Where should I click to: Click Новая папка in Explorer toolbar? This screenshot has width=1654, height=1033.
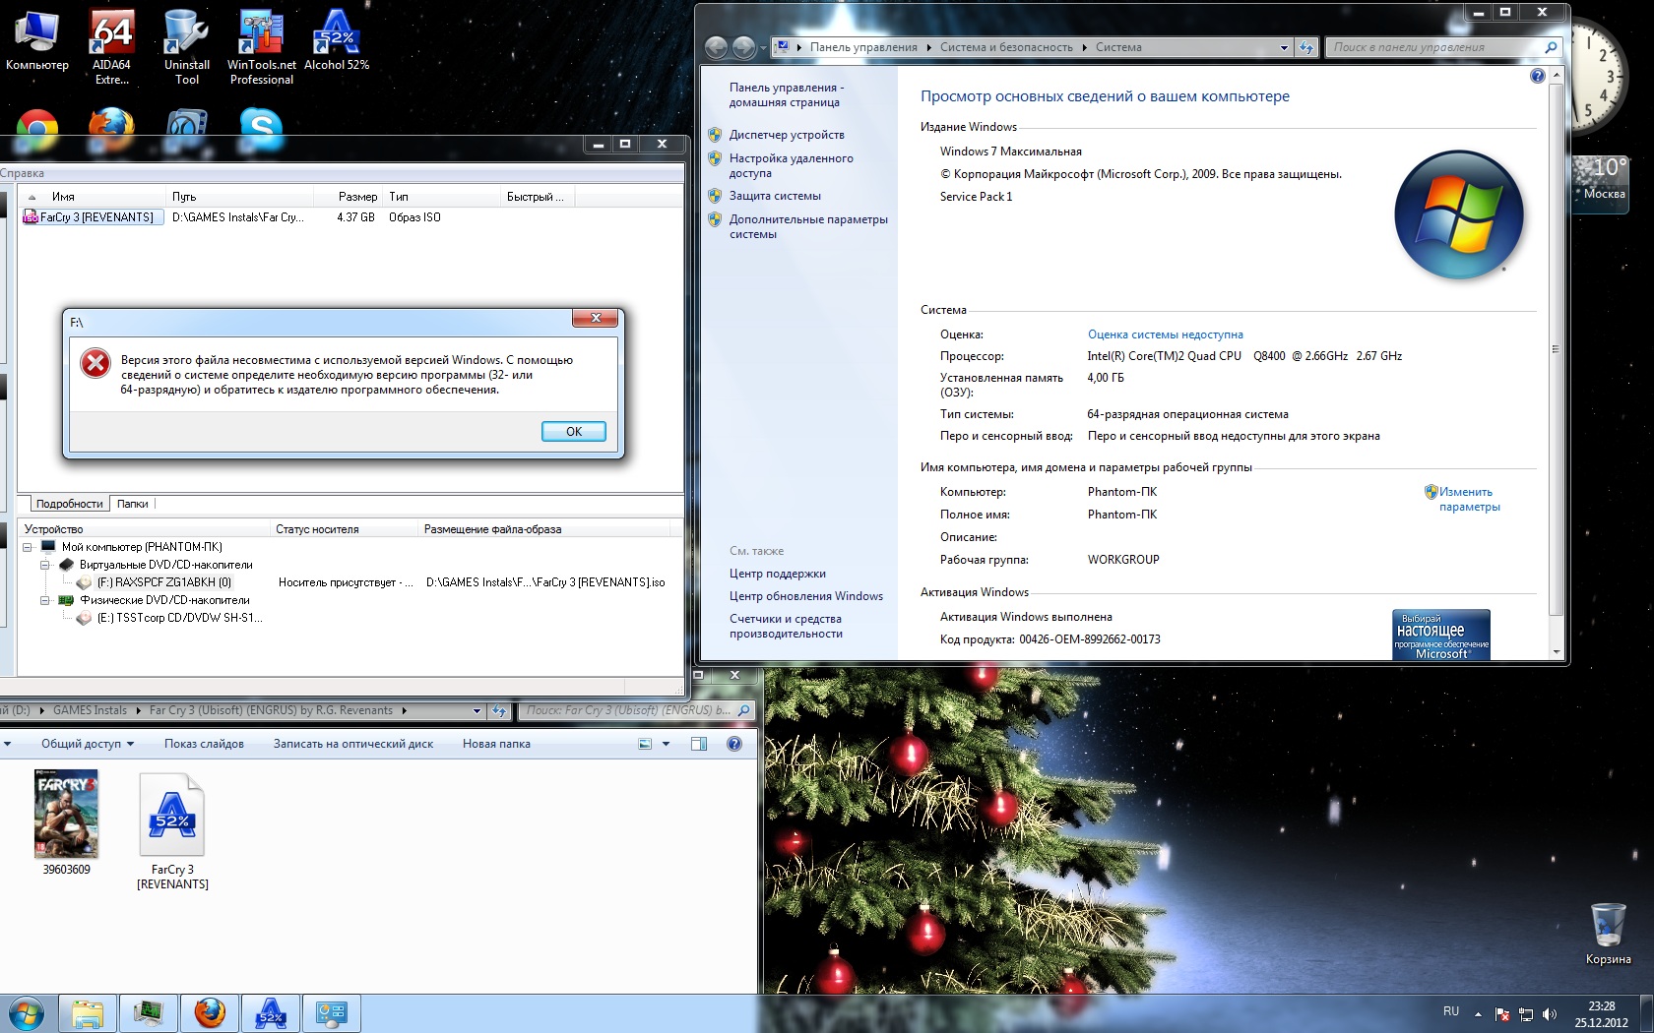[496, 744]
